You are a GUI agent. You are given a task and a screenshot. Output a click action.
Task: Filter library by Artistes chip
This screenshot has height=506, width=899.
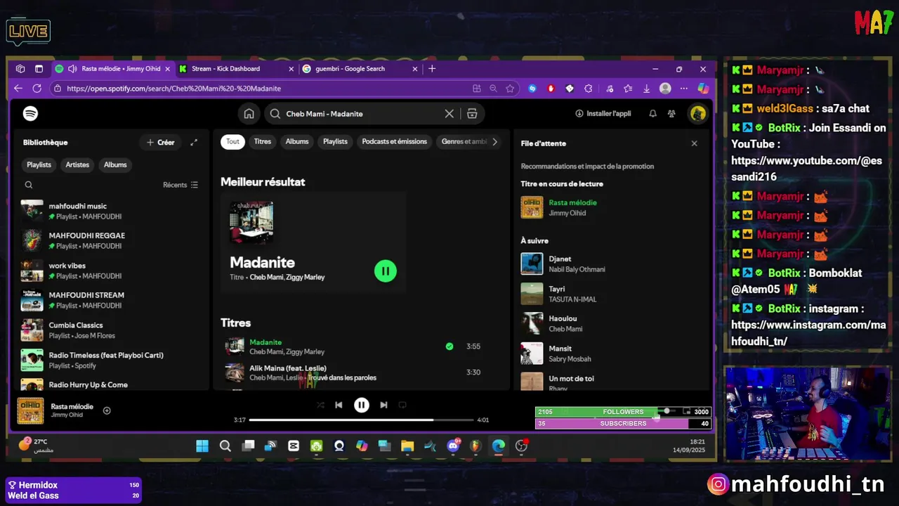pos(77,164)
